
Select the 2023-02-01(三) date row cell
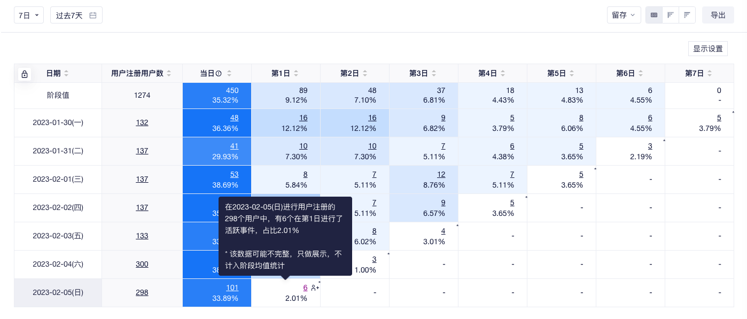pos(58,179)
